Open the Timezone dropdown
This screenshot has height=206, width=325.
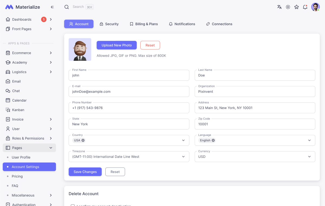click(x=129, y=156)
